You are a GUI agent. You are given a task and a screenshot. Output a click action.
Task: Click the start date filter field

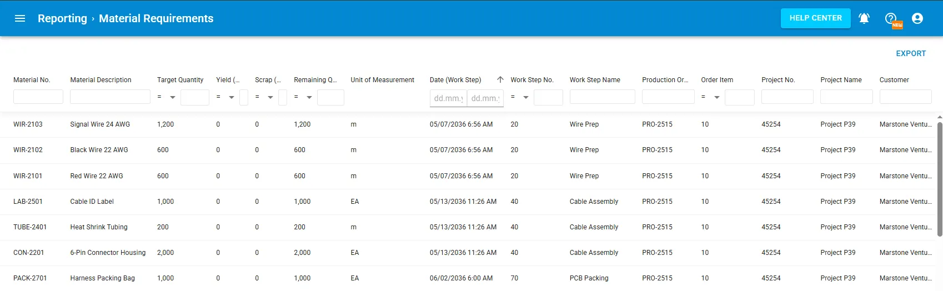click(x=448, y=98)
